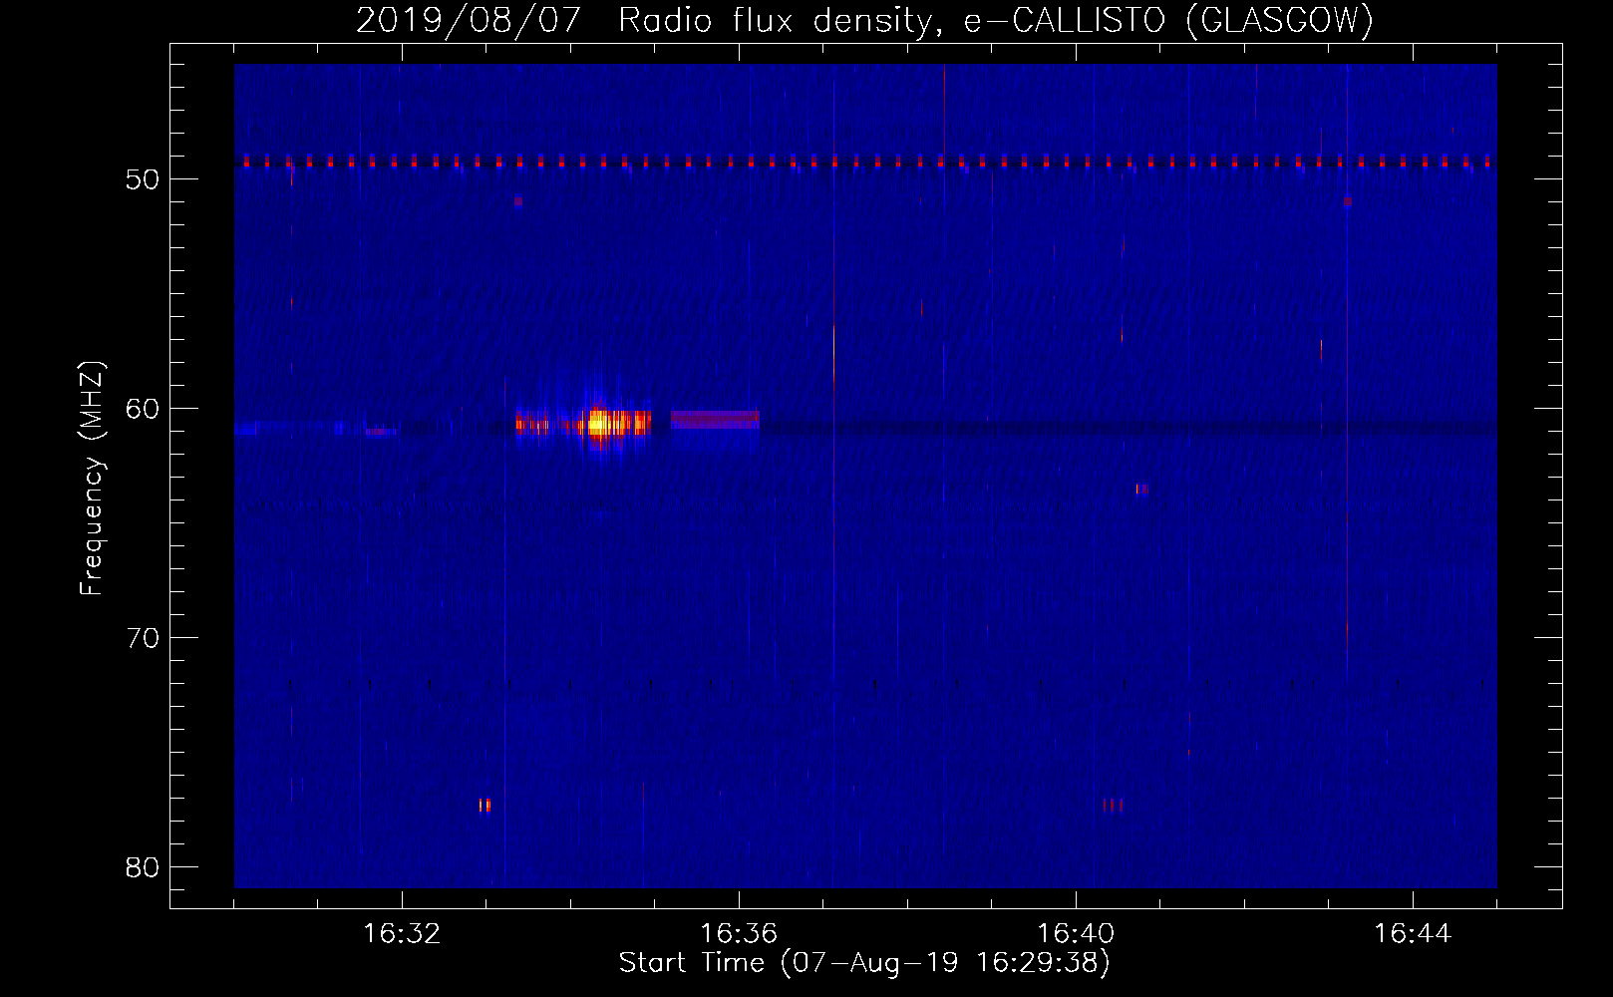Click the 80 frequency tick label
Image resolution: width=1613 pixels, height=997 pixels.
click(x=143, y=867)
